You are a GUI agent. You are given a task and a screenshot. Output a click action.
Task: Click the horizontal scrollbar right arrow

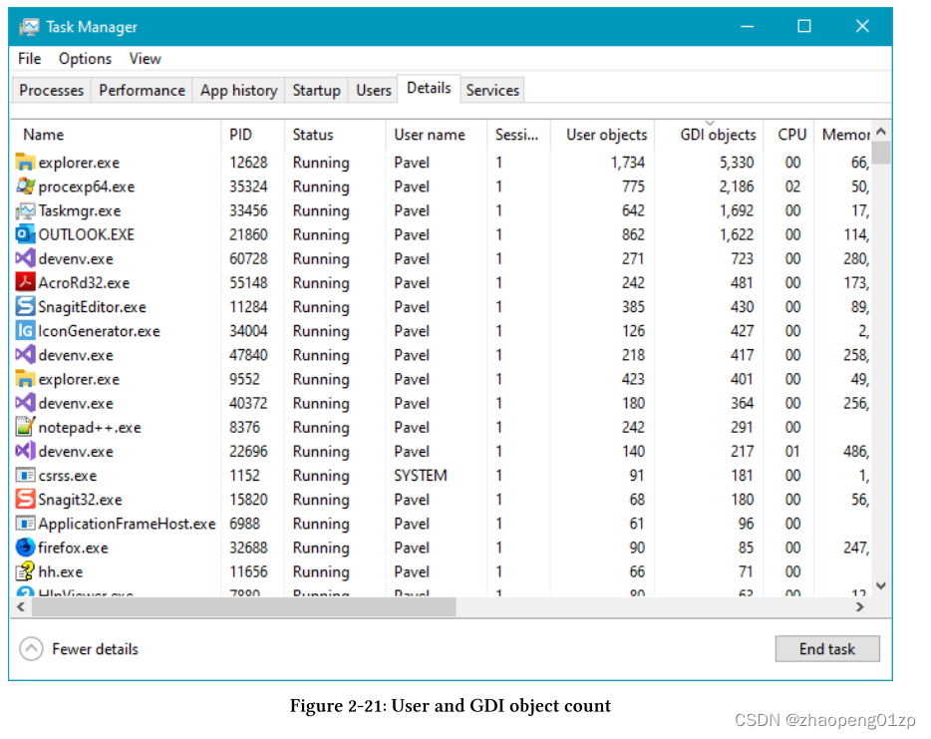coord(860,606)
